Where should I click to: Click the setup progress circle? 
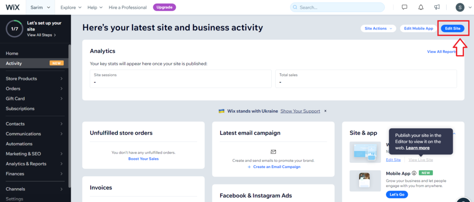pos(14,29)
